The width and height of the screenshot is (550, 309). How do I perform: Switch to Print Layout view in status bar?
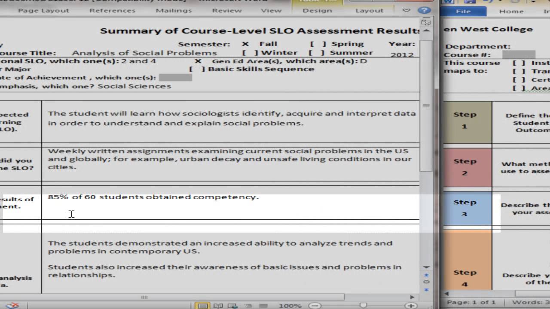(x=202, y=306)
